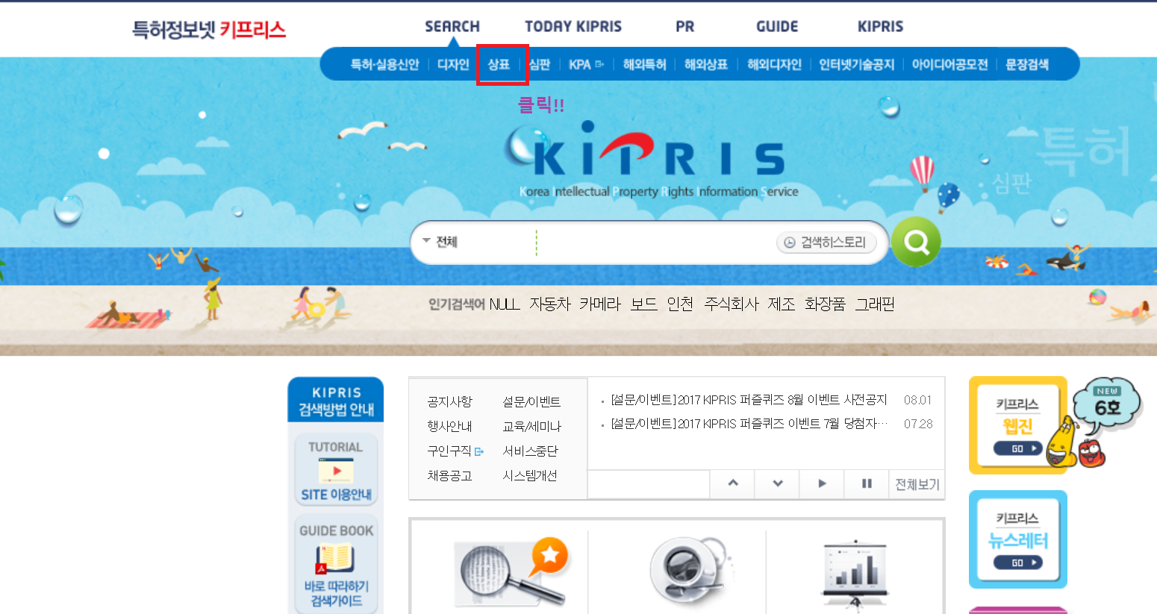Select 해외상표 submenu item
Image resolution: width=1157 pixels, height=614 pixels.
pyautogui.click(x=706, y=65)
